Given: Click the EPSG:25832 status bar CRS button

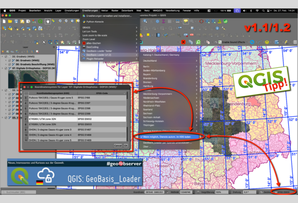Looking at the screenshot, I should [284, 192].
